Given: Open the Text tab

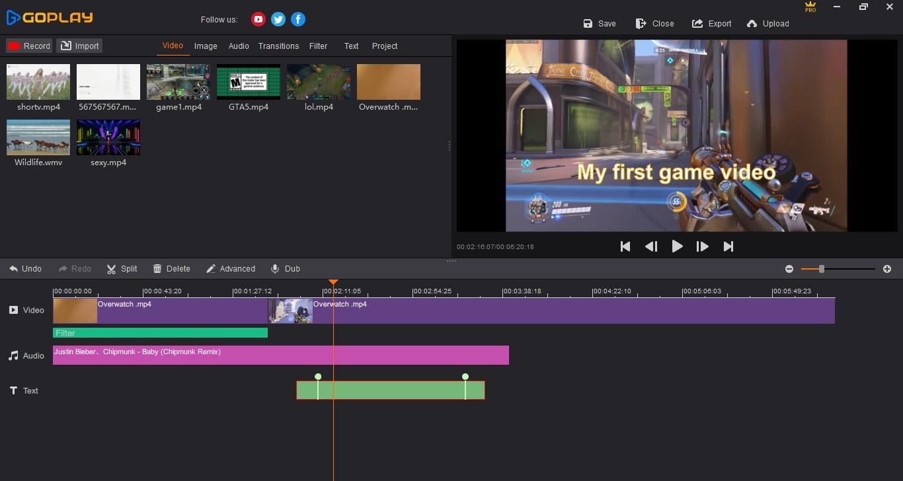Looking at the screenshot, I should click(351, 46).
